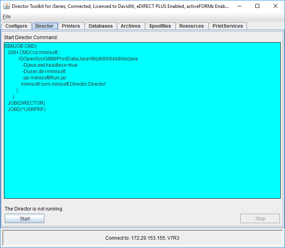Click the JOBD(*USRPRF) line in command text

(x=27, y=109)
